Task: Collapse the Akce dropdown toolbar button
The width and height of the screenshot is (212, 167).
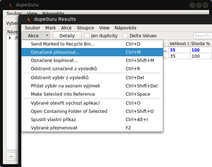Action: pos(36,36)
